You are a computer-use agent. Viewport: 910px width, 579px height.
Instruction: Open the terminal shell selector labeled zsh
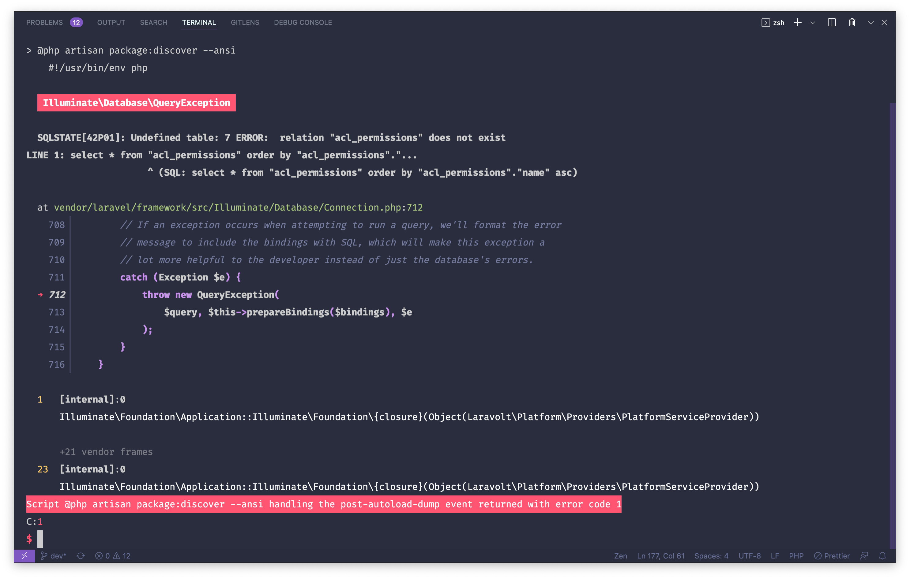773,22
